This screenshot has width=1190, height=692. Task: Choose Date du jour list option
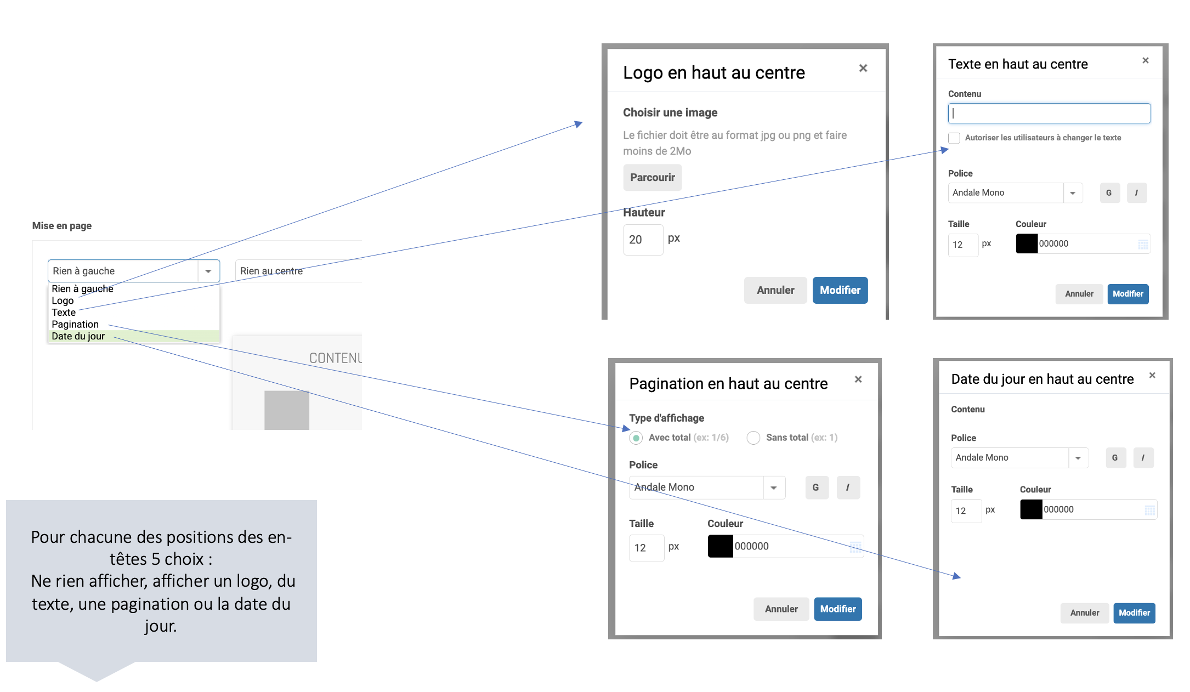coord(78,336)
